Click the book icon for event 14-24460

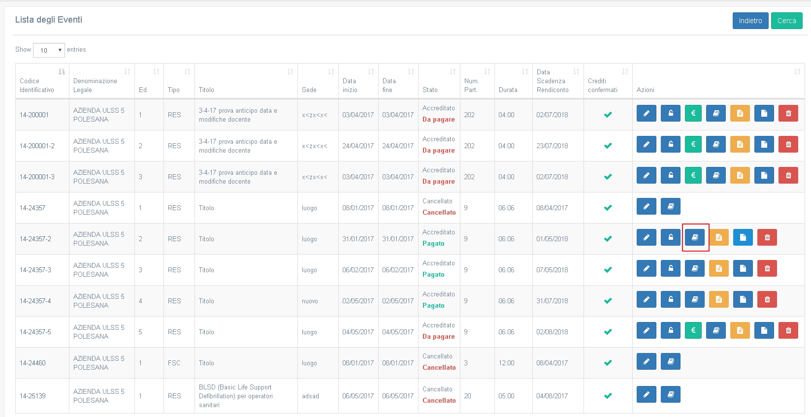(670, 362)
